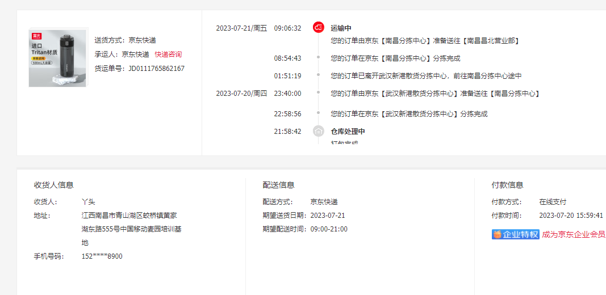Click the 手机号码 label
The height and width of the screenshot is (295, 606).
pos(49,256)
